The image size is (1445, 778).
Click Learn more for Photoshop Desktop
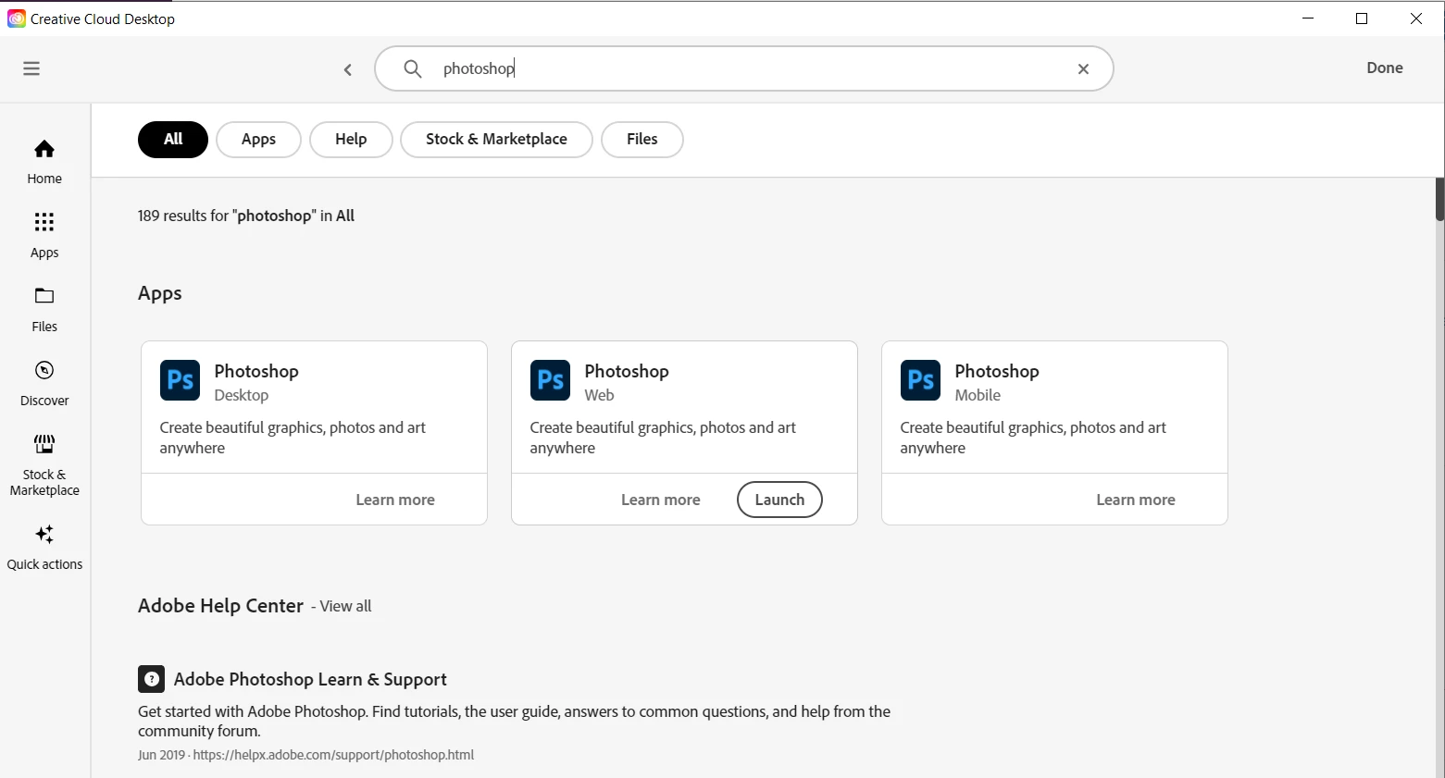(x=395, y=500)
